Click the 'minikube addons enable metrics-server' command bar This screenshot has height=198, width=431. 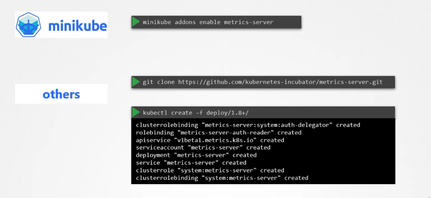(216, 22)
